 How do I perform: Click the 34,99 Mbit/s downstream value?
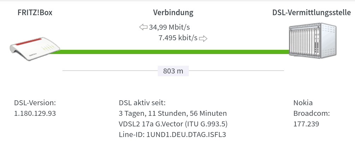point(169,27)
